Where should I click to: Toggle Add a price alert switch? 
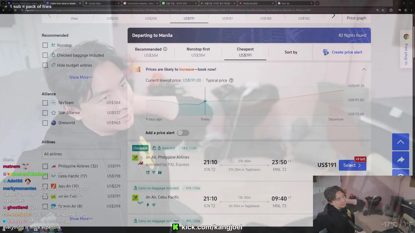183,133
